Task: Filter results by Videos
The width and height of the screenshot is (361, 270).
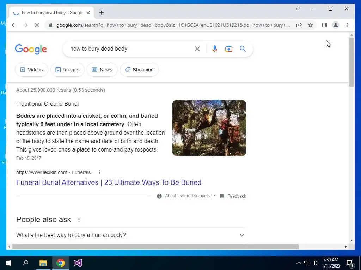Action: (x=31, y=70)
